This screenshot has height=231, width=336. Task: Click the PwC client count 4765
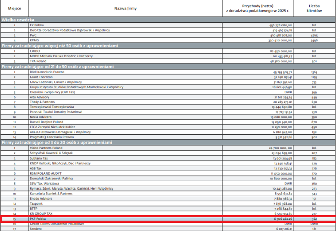click(x=314, y=35)
